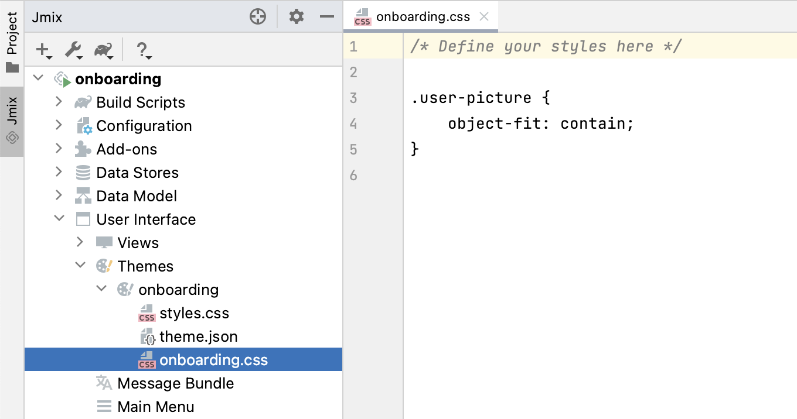Viewport: 797px width, 419px height.
Task: Open the plus New dropdown
Action: pyautogui.click(x=44, y=51)
